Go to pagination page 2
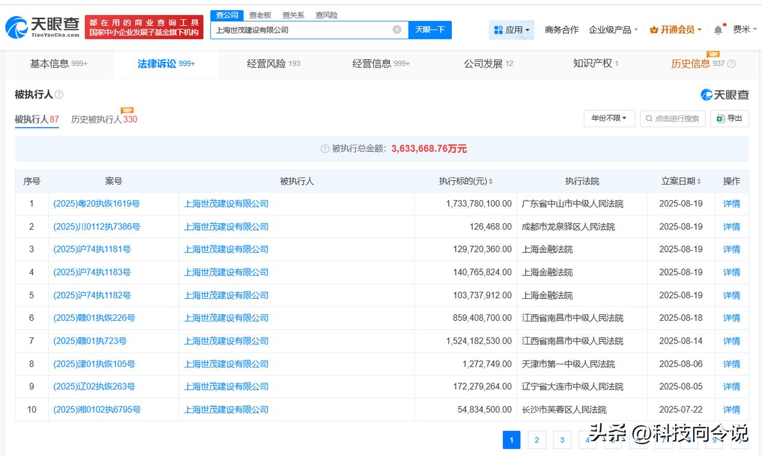Viewport: 762px width, 456px height. click(536, 440)
